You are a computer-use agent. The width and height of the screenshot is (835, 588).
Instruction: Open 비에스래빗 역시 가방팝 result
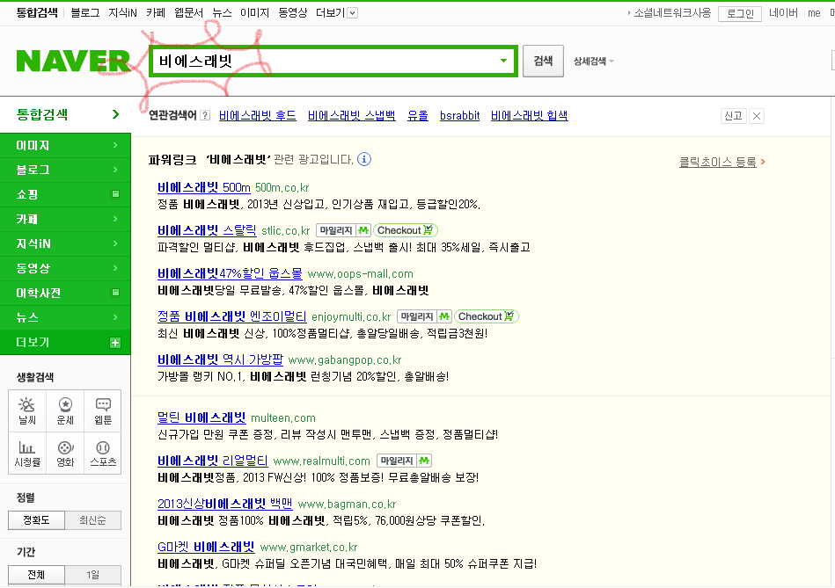pos(221,359)
